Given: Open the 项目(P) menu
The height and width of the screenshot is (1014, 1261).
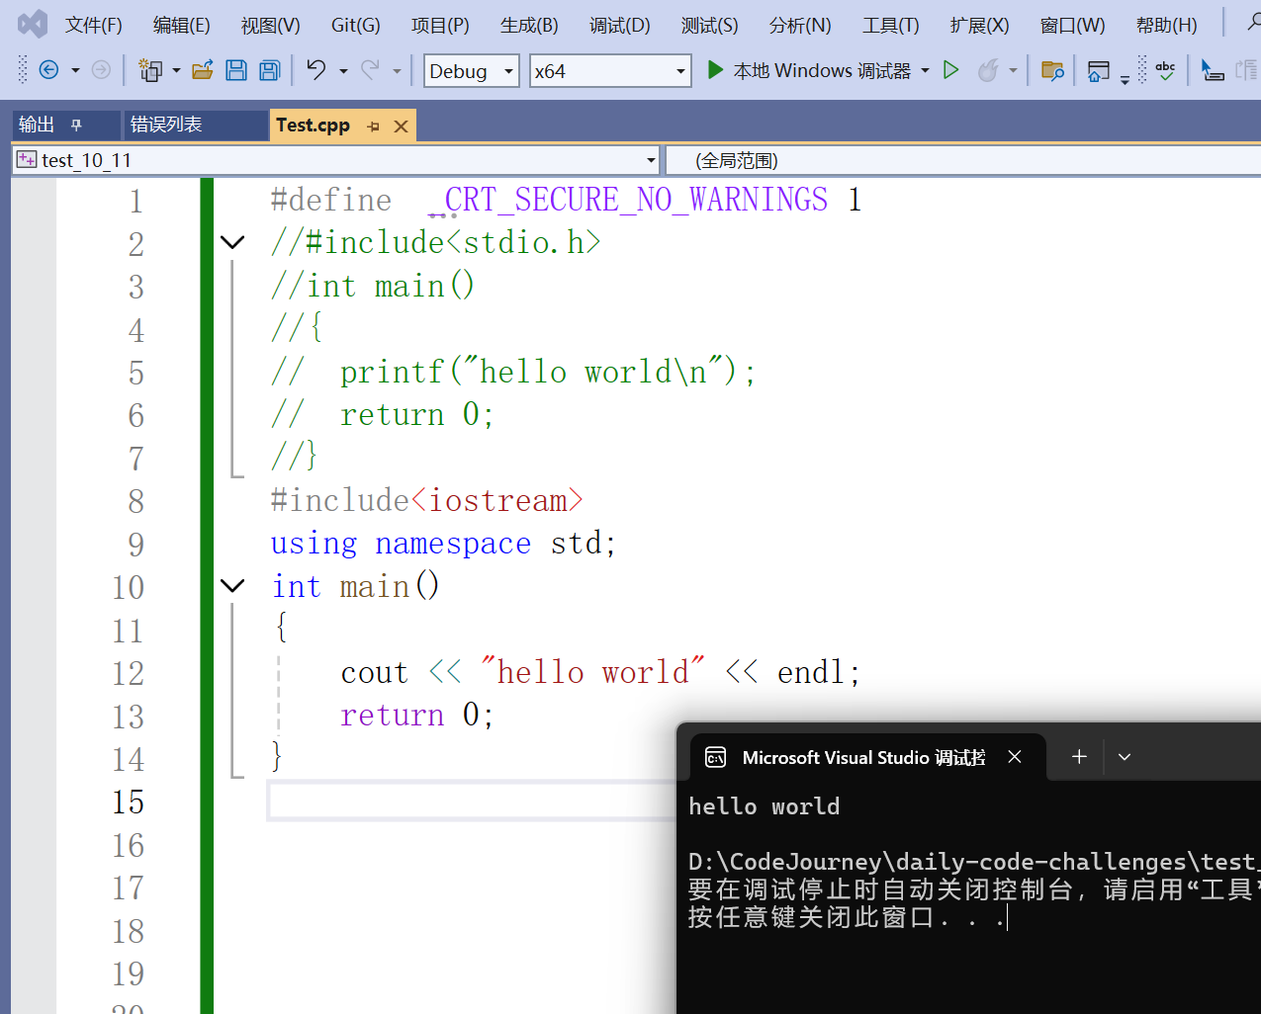Looking at the screenshot, I should click(440, 25).
